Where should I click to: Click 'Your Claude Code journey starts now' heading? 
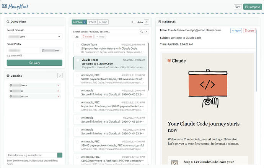pos(204,127)
